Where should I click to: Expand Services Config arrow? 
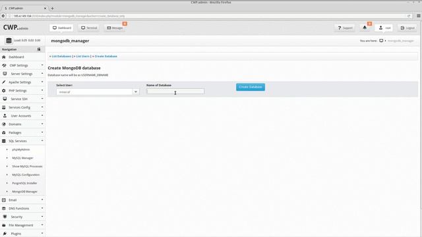(42, 107)
